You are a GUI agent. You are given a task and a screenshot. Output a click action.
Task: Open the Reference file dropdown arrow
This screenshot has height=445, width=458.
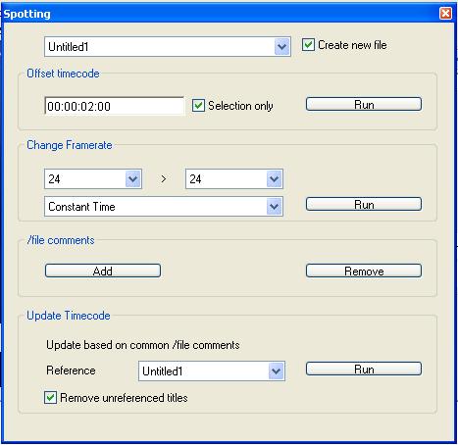(x=277, y=371)
